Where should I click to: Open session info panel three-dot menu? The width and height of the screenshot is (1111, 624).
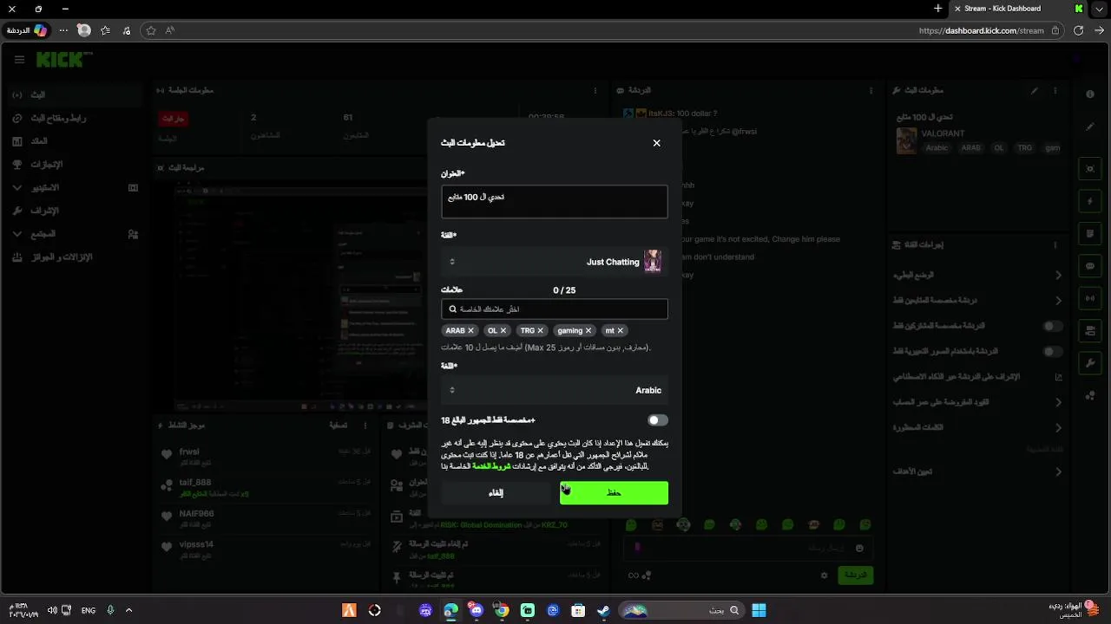pos(595,90)
